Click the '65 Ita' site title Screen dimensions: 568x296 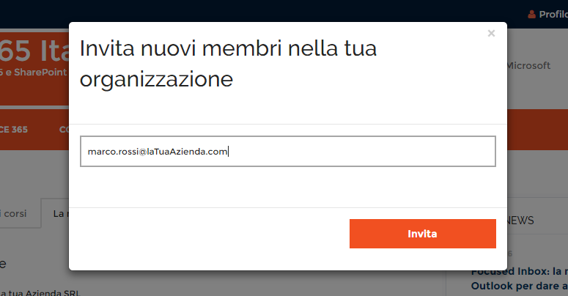click(34, 51)
